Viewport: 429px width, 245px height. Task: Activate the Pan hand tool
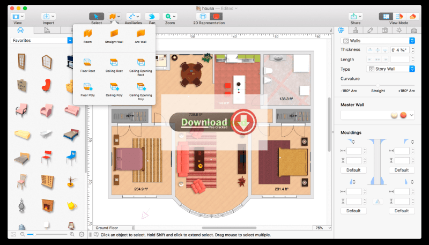(152, 17)
